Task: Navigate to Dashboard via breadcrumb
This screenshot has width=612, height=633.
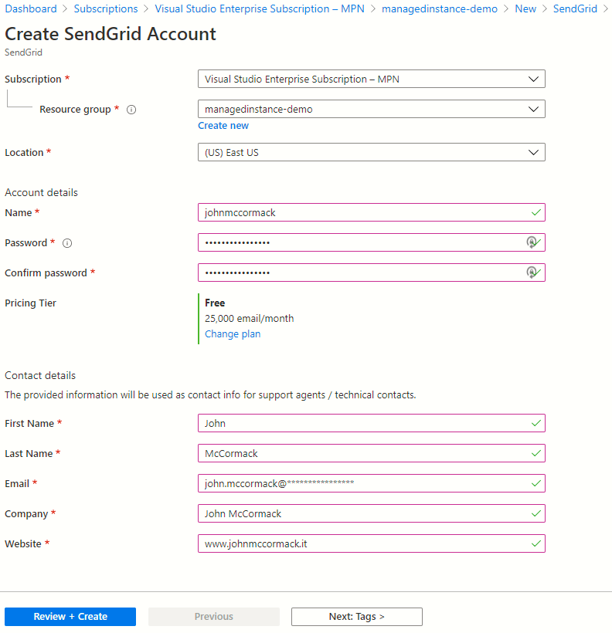Action: [30, 8]
